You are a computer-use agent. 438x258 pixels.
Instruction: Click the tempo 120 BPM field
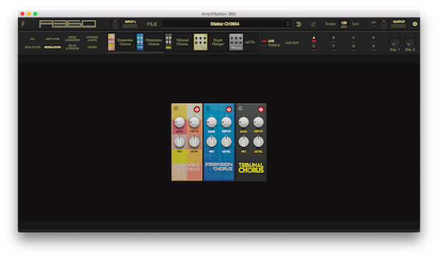[x=344, y=24]
